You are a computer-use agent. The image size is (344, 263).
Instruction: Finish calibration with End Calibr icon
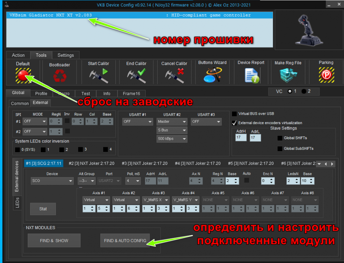(136, 76)
